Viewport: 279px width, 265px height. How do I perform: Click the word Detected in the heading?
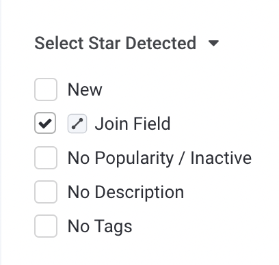tap(161, 43)
